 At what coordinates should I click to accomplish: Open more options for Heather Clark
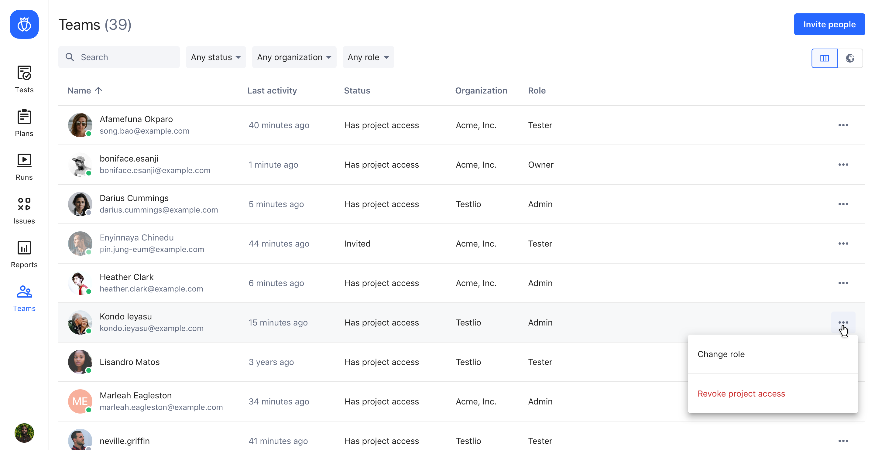tap(843, 283)
